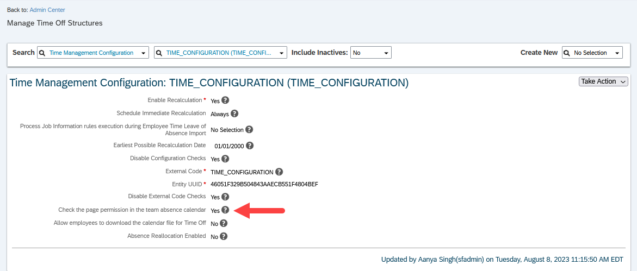The height and width of the screenshot is (271, 637).
Task: Open the Include Inactives dropdown
Action: 371,53
